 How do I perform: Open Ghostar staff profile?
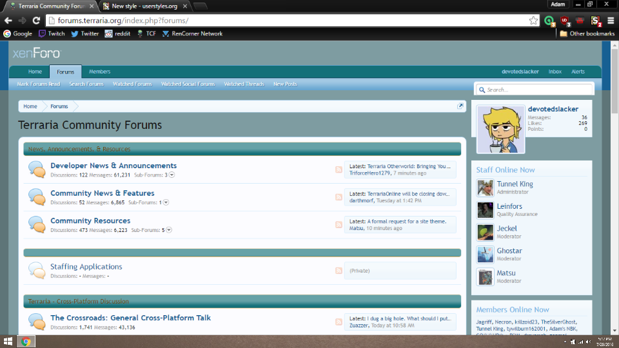pyautogui.click(x=509, y=251)
